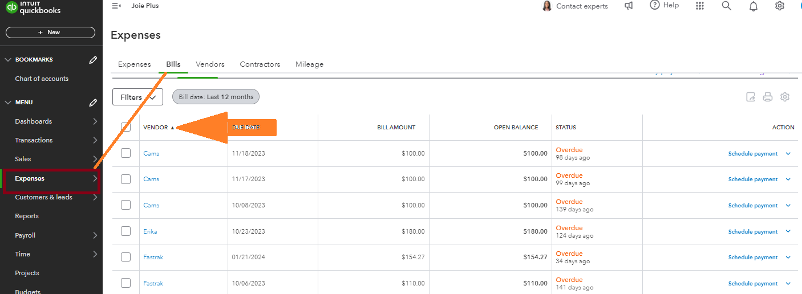Click the print list icon
The height and width of the screenshot is (294, 802).
[x=768, y=97]
